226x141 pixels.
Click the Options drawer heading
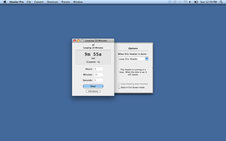[133, 48]
